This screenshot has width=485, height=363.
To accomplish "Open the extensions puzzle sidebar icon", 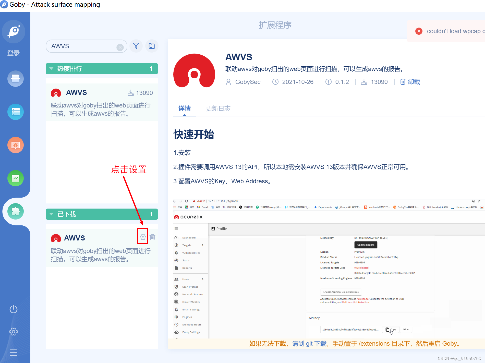I will click(x=15, y=211).
